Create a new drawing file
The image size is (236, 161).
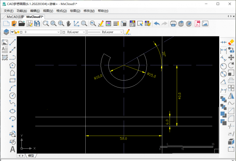6,24
